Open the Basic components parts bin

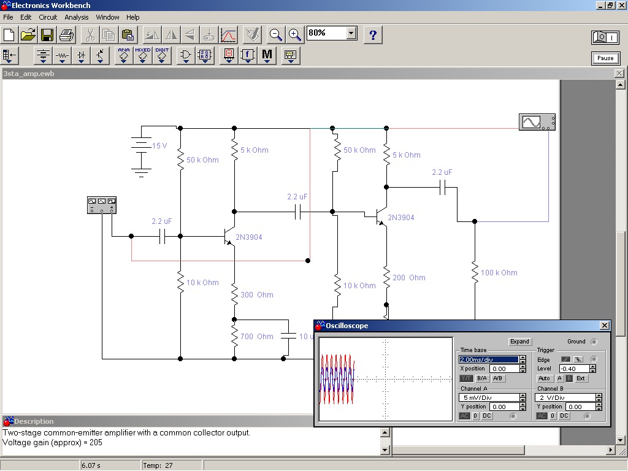pos(62,56)
